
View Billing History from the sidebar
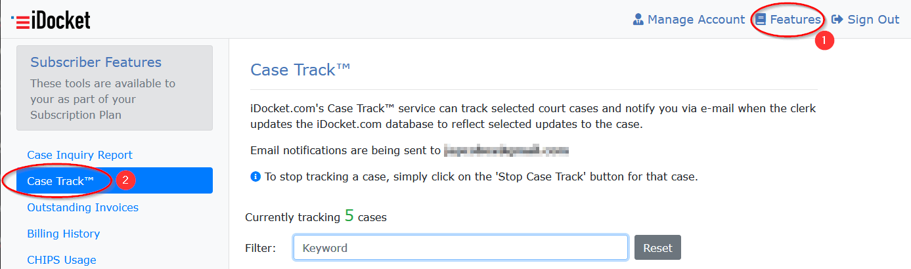[x=63, y=234]
